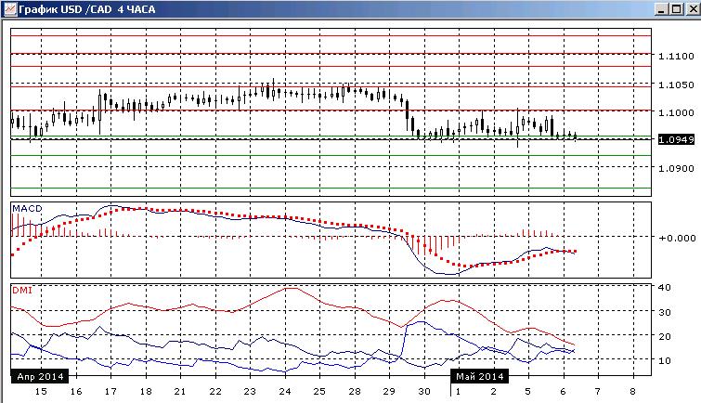Click the 40 level on the DMI scale
Image resolution: width=701 pixels, height=403 pixels.
pyautogui.click(x=665, y=287)
